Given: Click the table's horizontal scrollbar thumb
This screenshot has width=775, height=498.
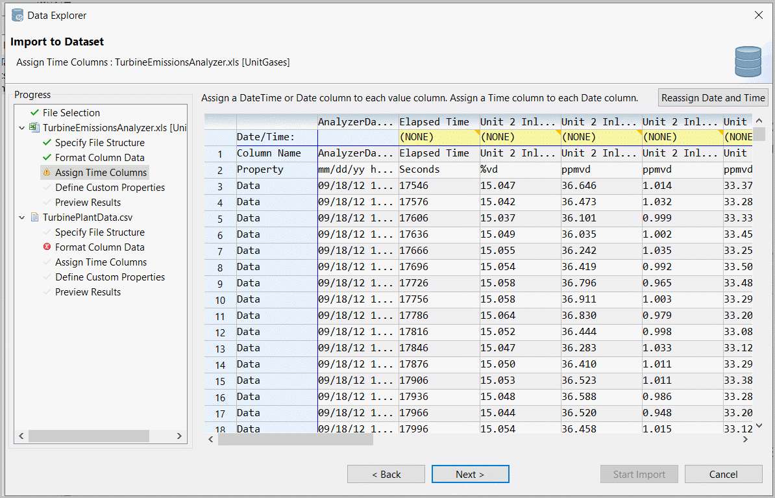Looking at the screenshot, I should click(295, 440).
